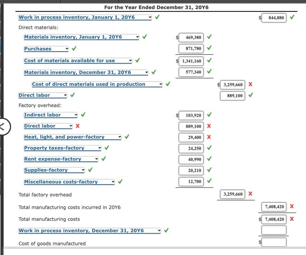Click the 577,340 ending materials field
This screenshot has width=306, height=255.
(x=191, y=72)
